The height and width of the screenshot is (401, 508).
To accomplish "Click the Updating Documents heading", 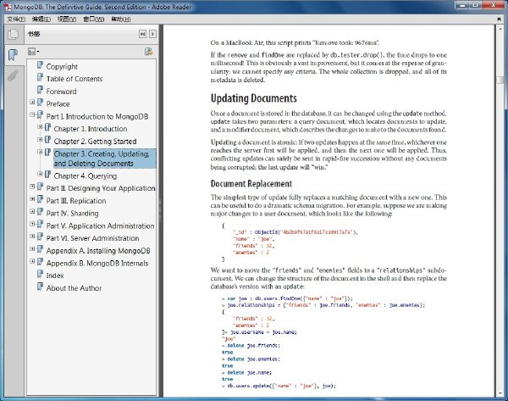I will coord(254,98).
